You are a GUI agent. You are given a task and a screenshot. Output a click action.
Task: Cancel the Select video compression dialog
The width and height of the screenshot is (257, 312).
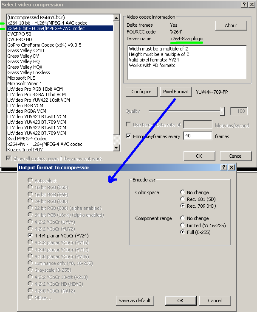[236, 156]
